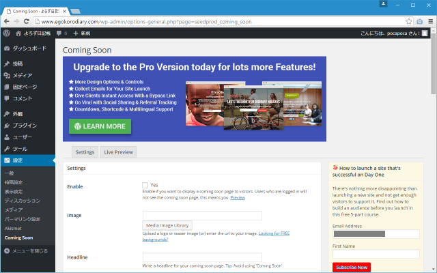This screenshot has height=273, width=437.
Task: Click the Email Address field
Action: 376,234
